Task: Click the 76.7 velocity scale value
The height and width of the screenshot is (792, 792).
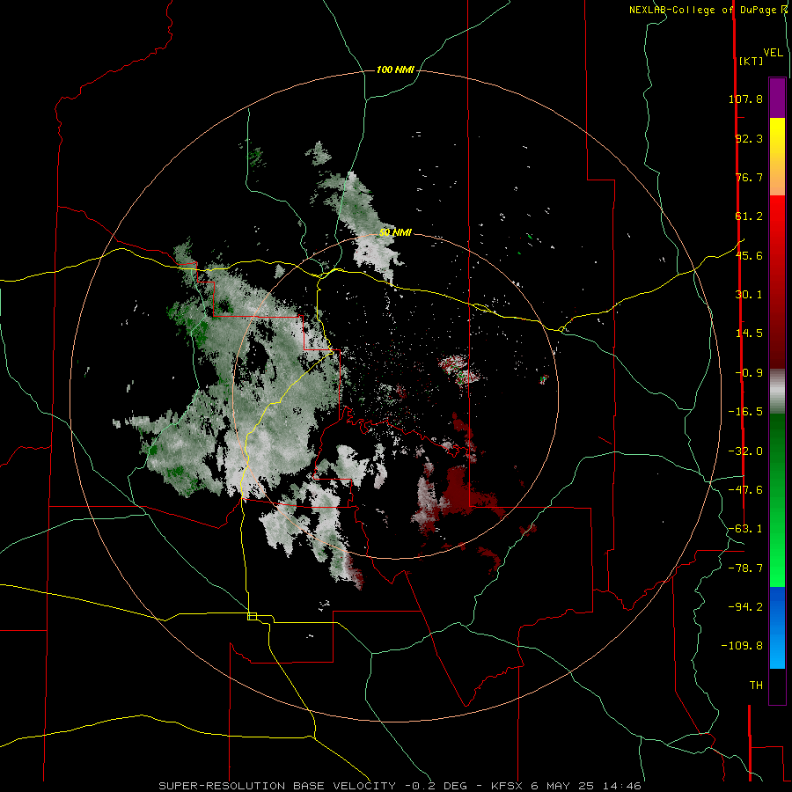Action: tap(749, 177)
